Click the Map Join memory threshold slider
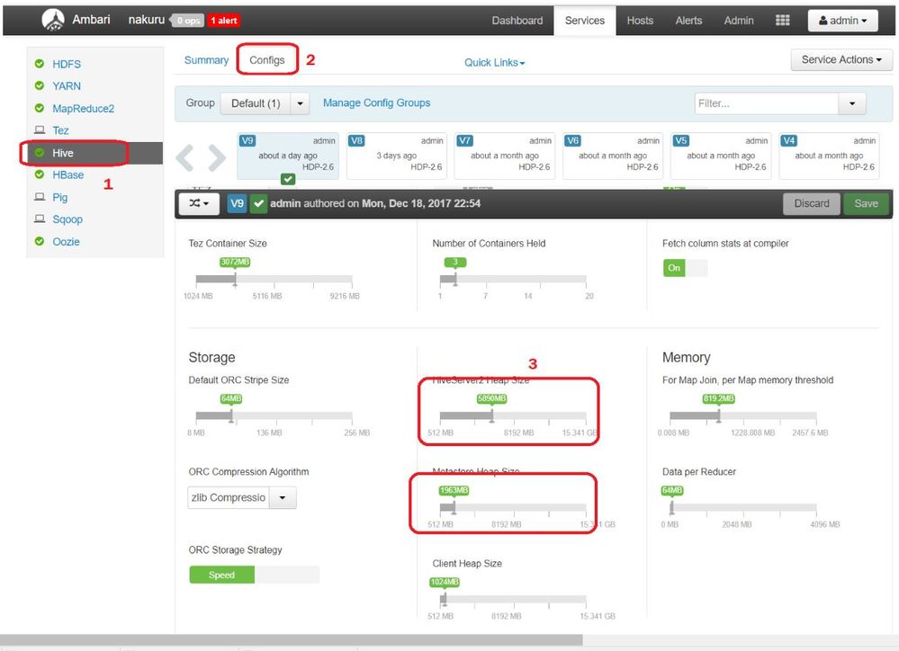Image resolution: width=899 pixels, height=651 pixels. [743, 415]
